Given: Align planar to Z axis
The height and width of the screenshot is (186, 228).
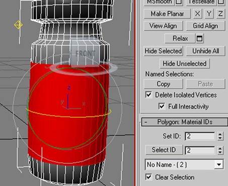Looking at the screenshot, I should [220, 14].
